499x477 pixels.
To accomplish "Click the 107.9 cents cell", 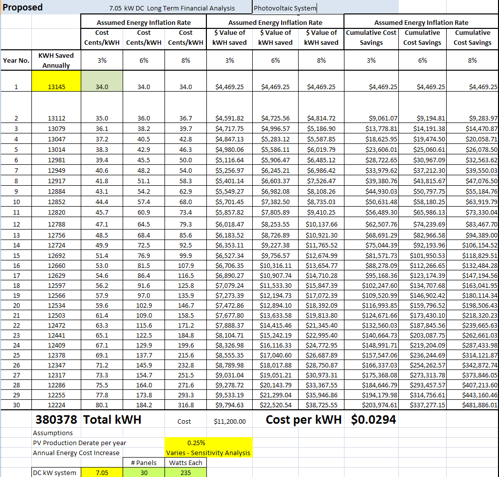I will pos(185,265).
